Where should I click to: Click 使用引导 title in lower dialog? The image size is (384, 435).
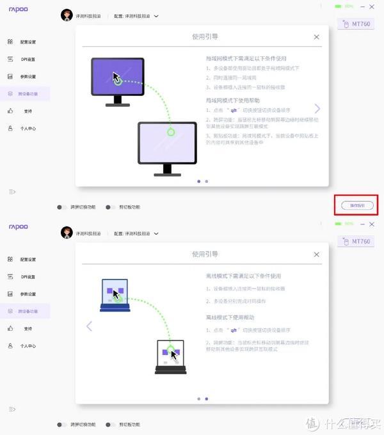[205, 254]
